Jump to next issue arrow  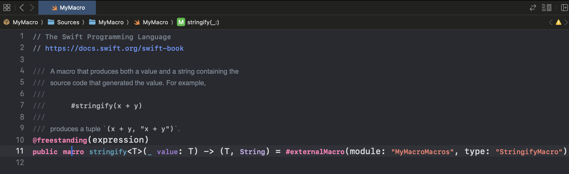566,22
